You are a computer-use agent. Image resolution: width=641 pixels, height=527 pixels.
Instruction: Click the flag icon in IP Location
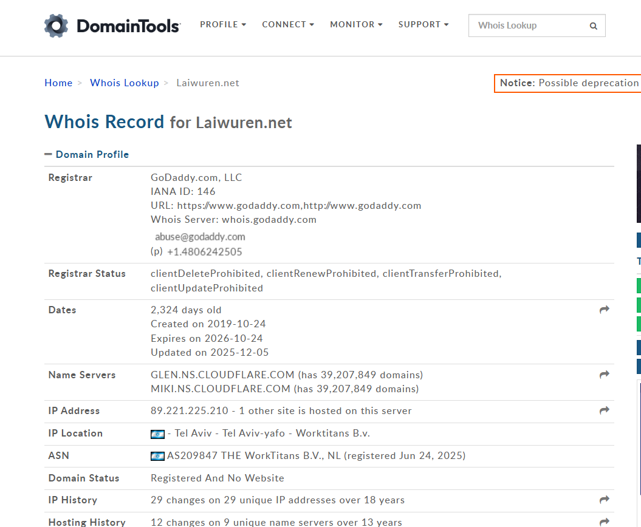pos(157,434)
